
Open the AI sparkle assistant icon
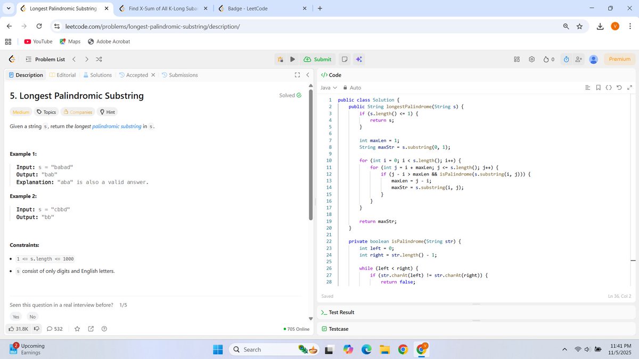point(359,59)
